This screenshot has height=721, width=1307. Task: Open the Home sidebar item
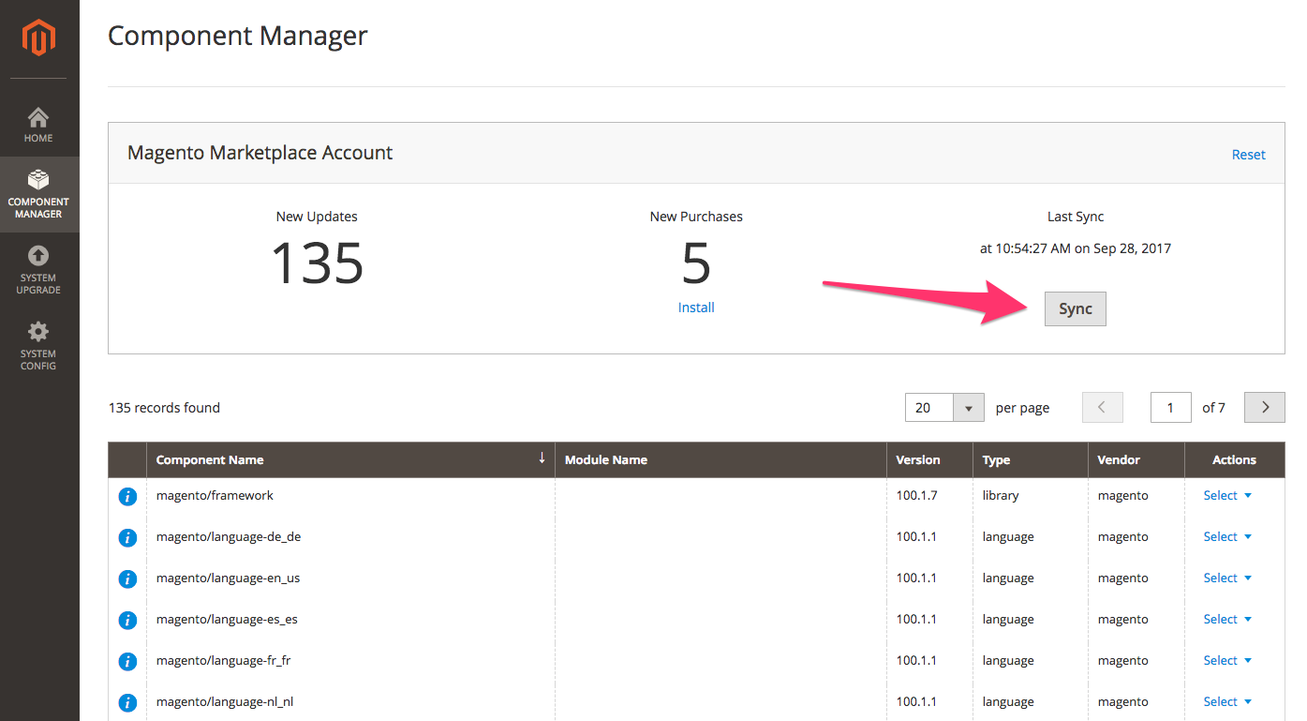click(39, 125)
